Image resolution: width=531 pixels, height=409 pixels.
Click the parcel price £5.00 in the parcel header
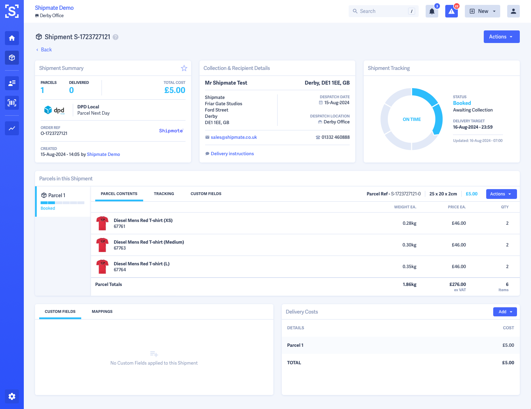[x=471, y=194]
